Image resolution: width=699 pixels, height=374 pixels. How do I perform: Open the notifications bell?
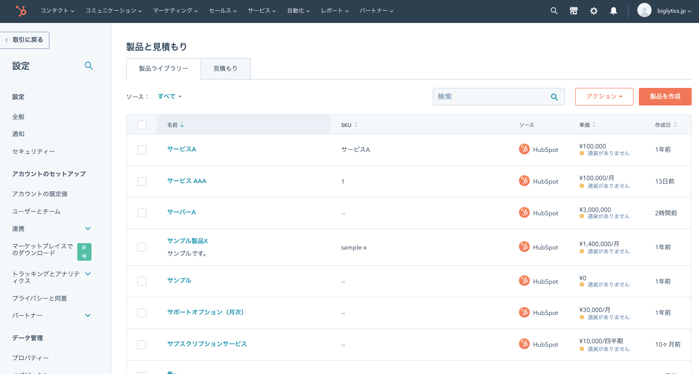point(613,11)
